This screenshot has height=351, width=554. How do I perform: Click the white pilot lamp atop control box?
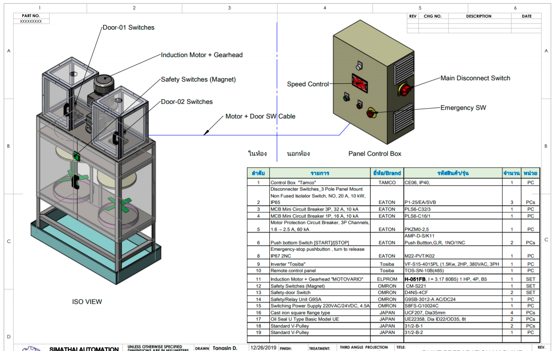359,66
